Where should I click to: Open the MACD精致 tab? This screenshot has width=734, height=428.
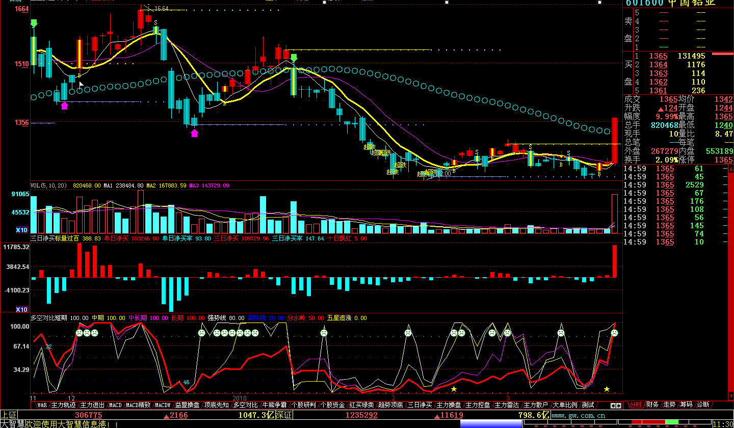pos(139,405)
